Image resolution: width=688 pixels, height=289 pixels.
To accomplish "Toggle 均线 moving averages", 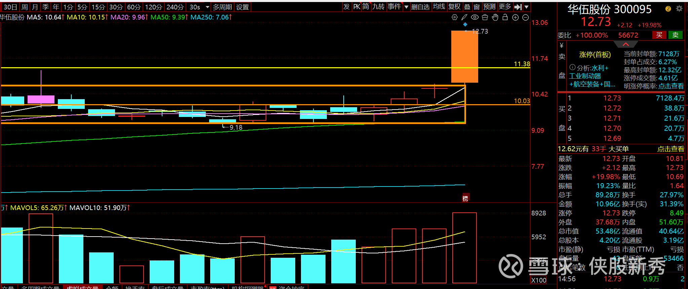I will coord(439,7).
